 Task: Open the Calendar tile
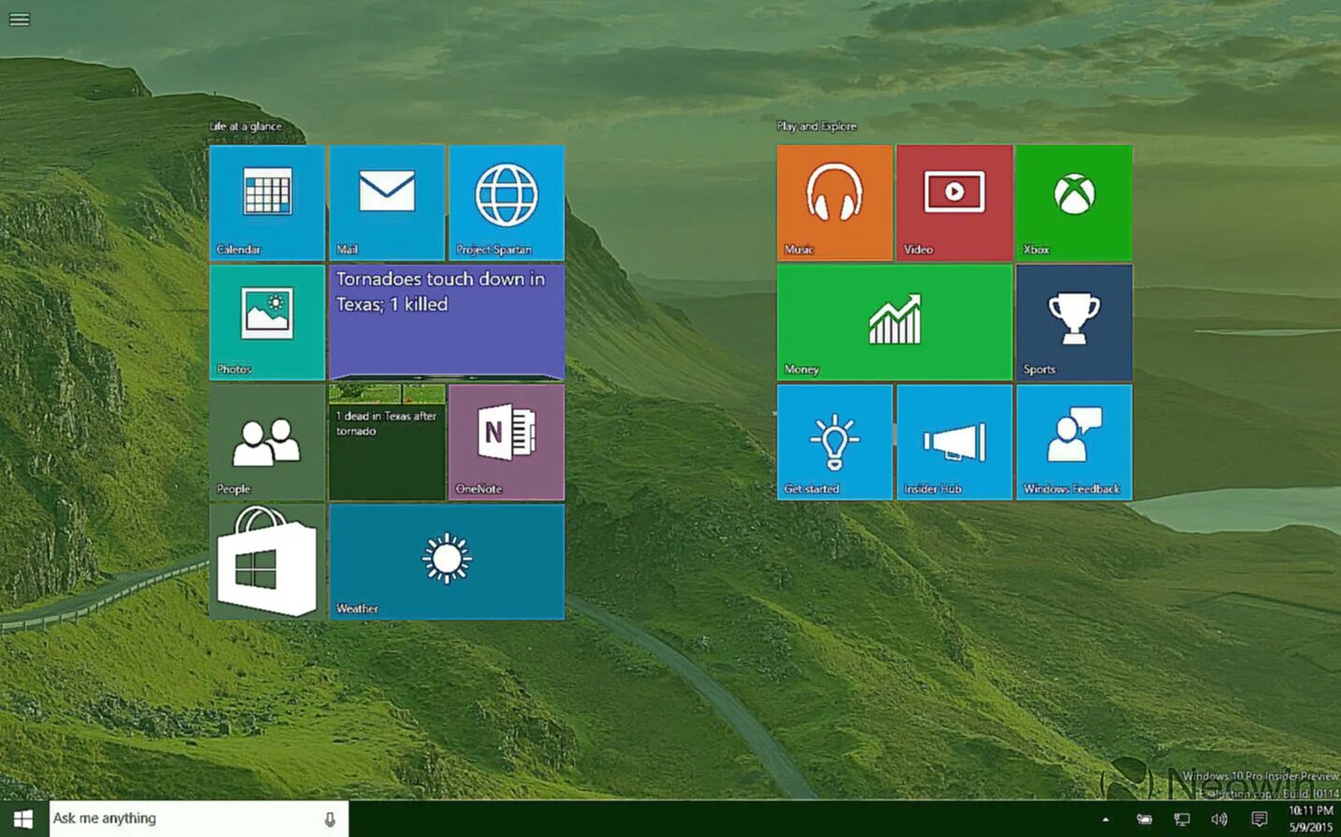point(267,203)
